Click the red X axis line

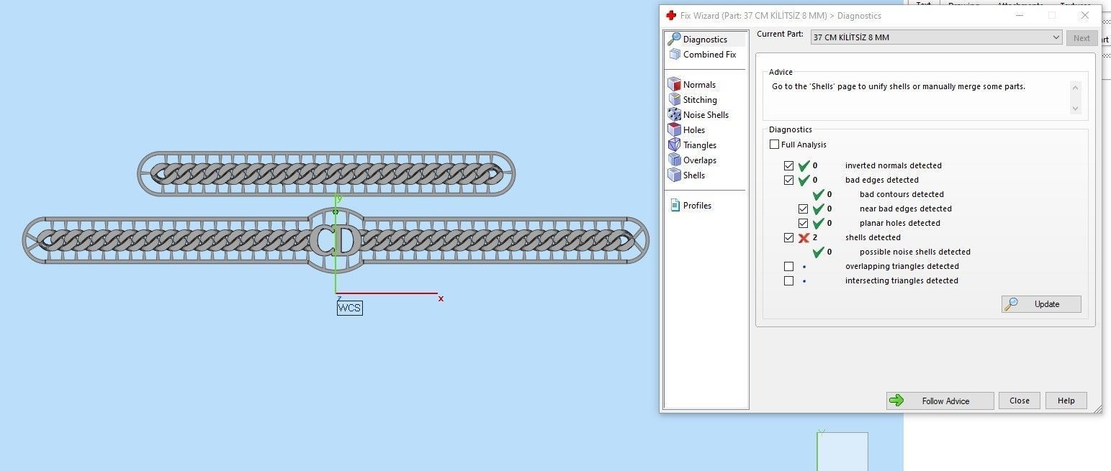387,293
